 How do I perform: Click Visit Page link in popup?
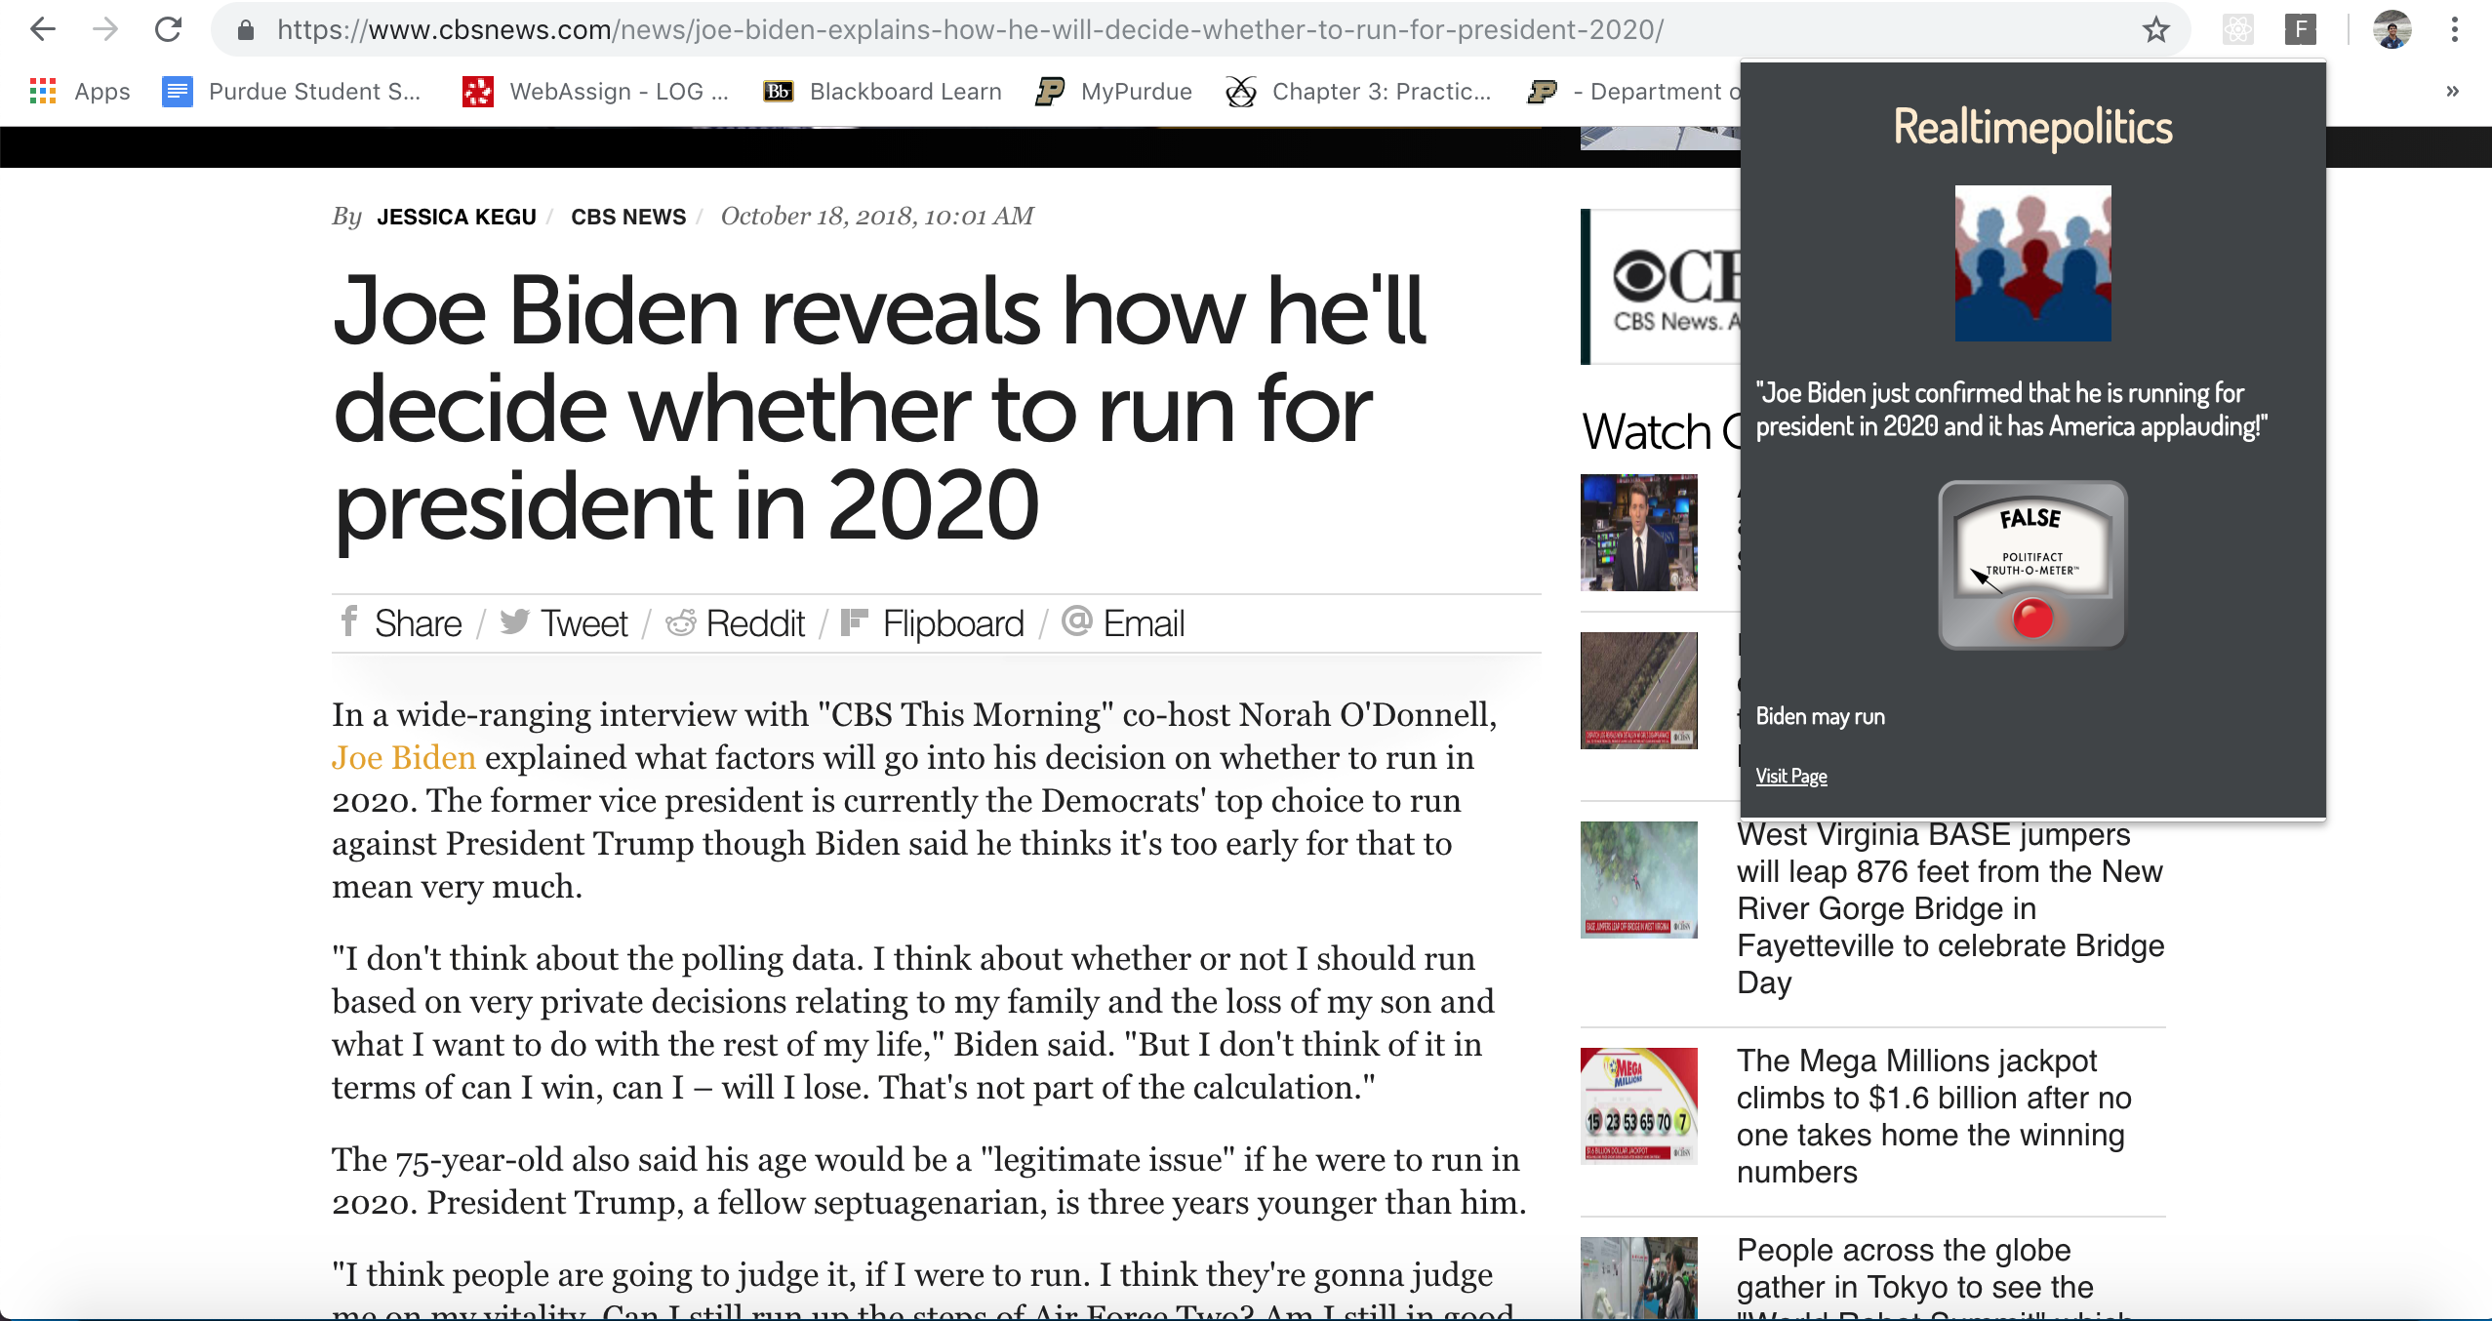pyautogui.click(x=1791, y=777)
